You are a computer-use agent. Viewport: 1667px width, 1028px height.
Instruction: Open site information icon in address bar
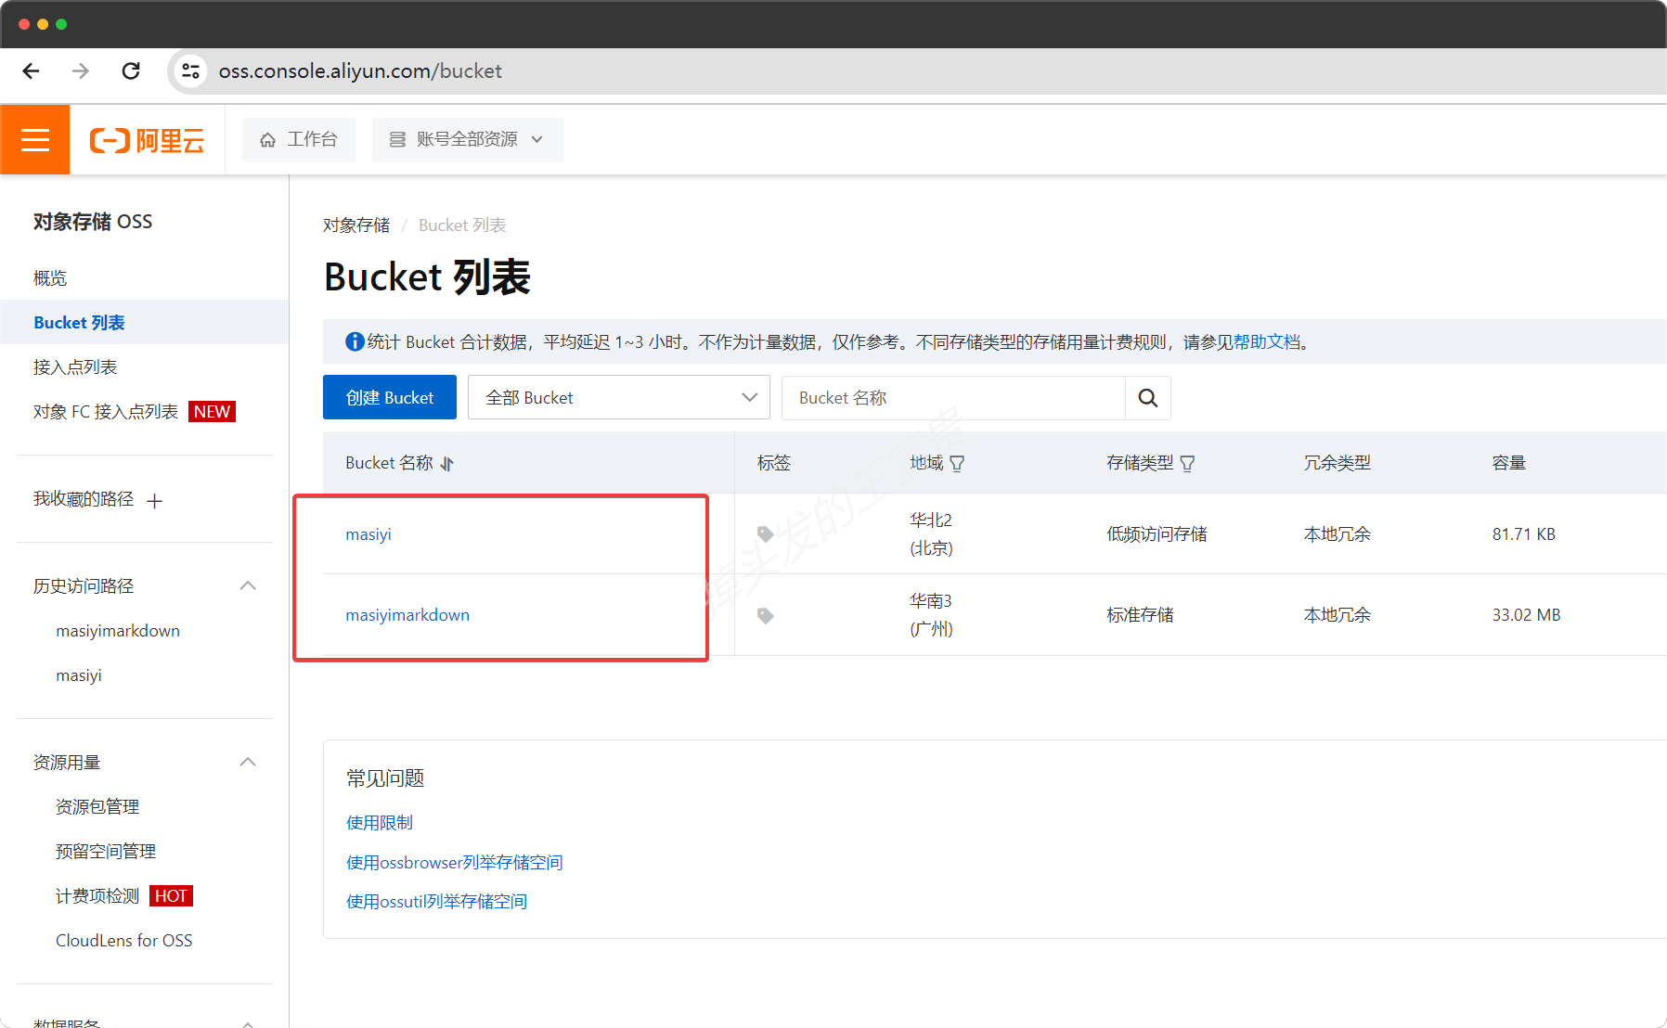click(x=190, y=71)
